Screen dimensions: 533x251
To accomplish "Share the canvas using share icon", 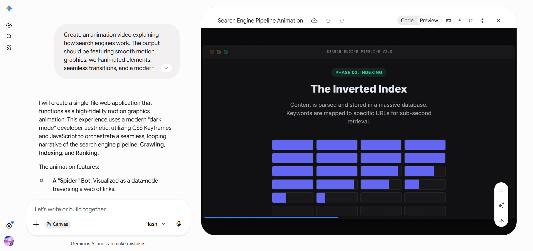I will [x=482, y=21].
